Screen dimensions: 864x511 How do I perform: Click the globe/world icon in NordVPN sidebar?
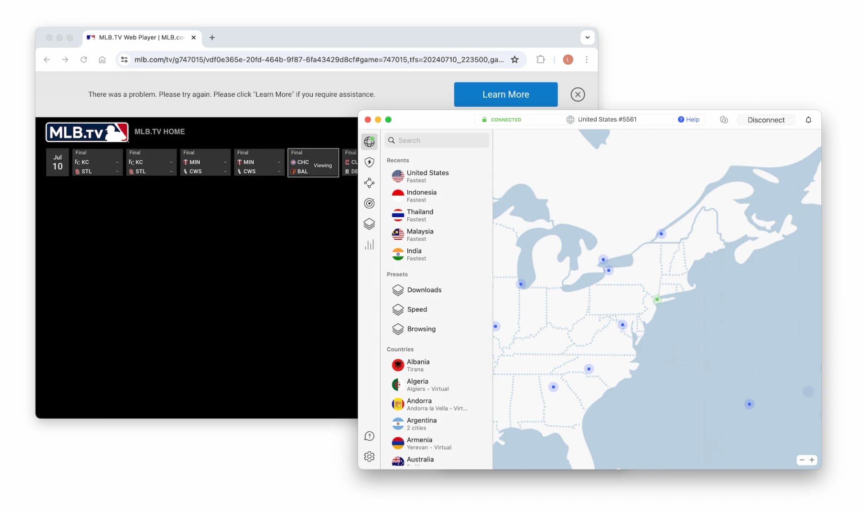369,142
